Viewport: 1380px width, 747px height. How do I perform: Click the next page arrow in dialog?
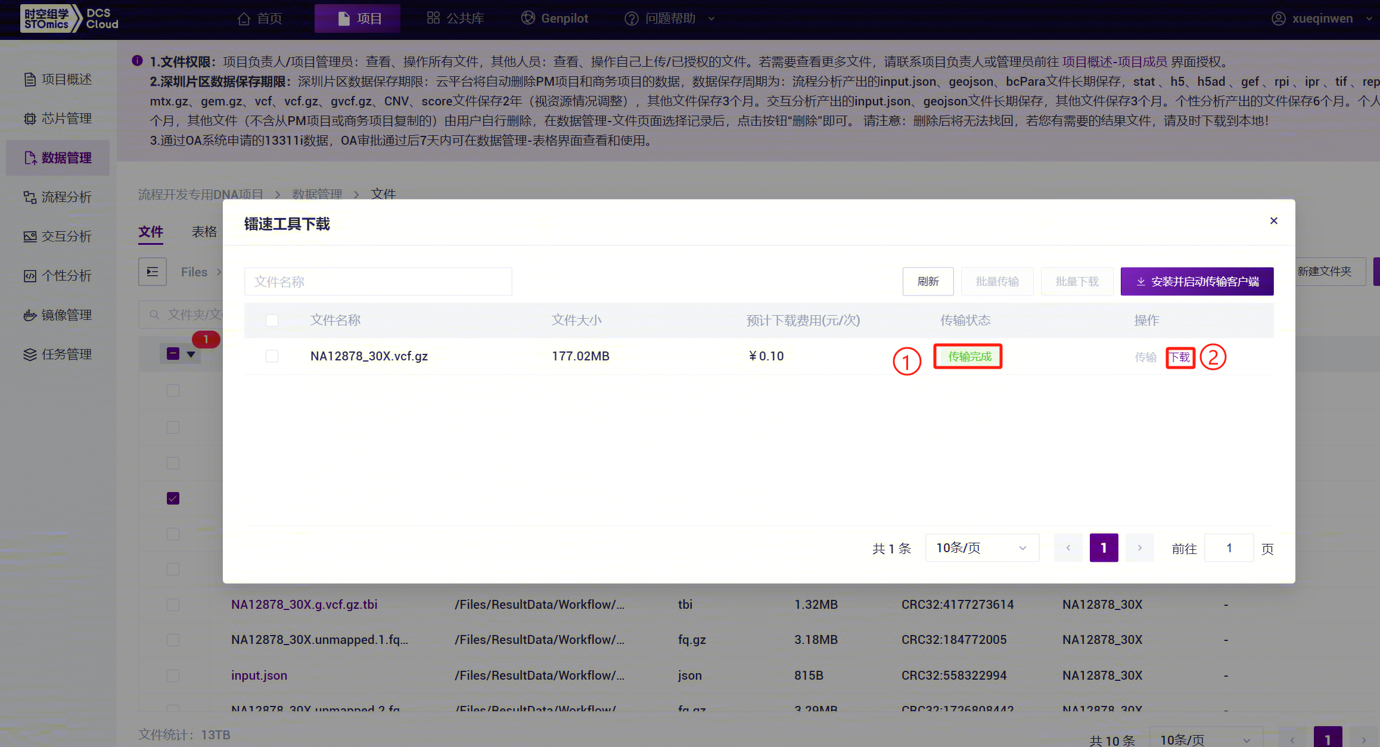1140,547
